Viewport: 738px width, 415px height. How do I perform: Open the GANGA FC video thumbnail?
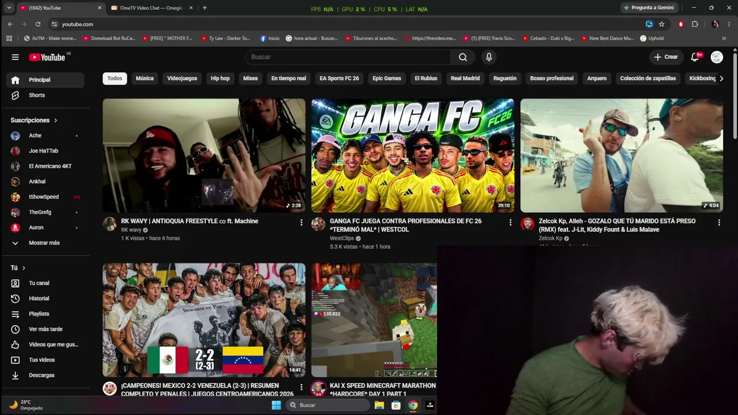(413, 156)
